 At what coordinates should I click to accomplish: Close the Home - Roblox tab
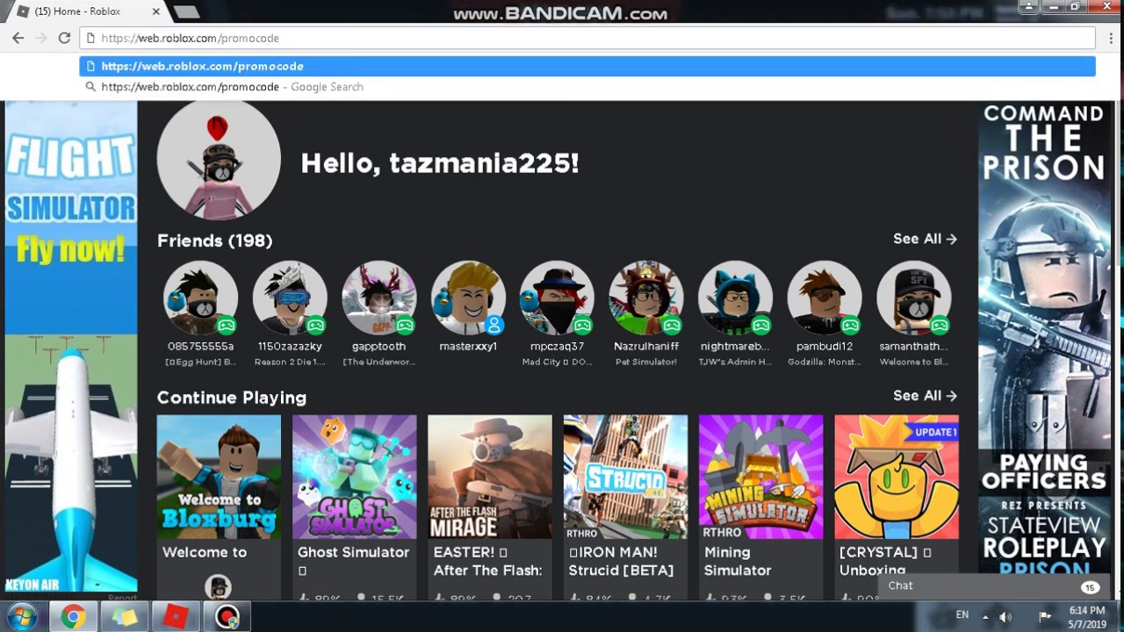(156, 11)
